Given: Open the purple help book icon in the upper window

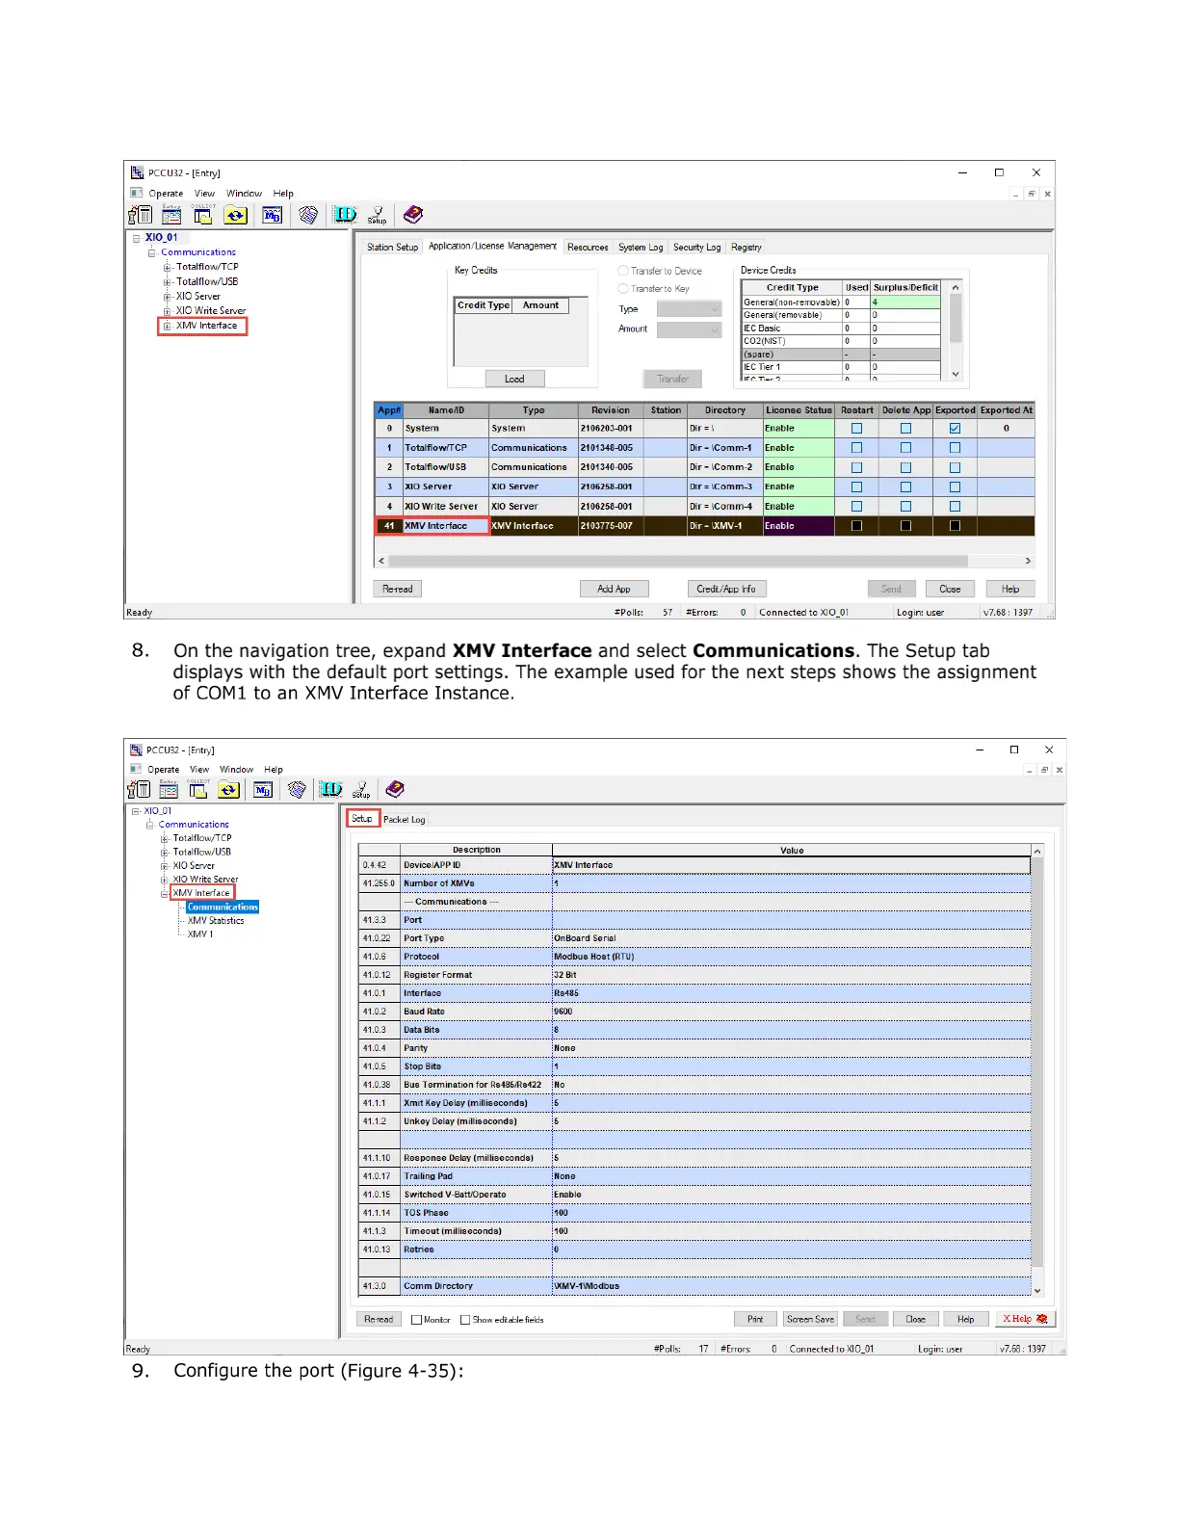Looking at the screenshot, I should point(413,215).
